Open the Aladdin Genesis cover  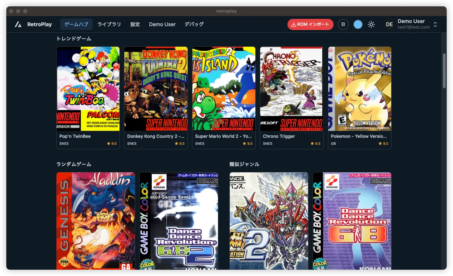96,221
